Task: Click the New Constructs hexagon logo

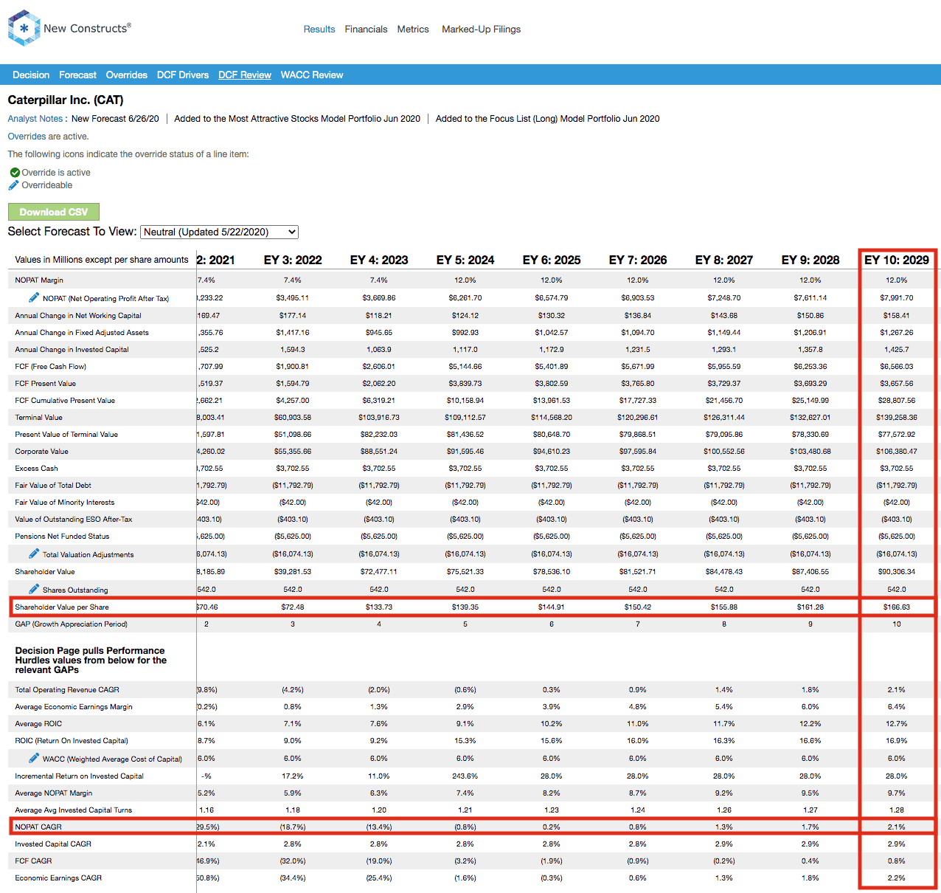Action: [x=24, y=28]
